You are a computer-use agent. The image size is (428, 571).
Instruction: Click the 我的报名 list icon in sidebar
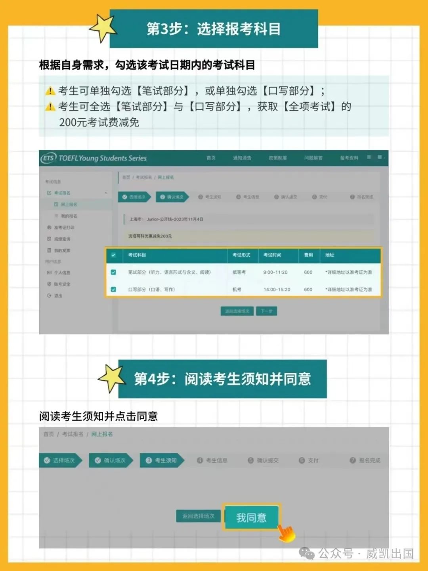tap(56, 216)
